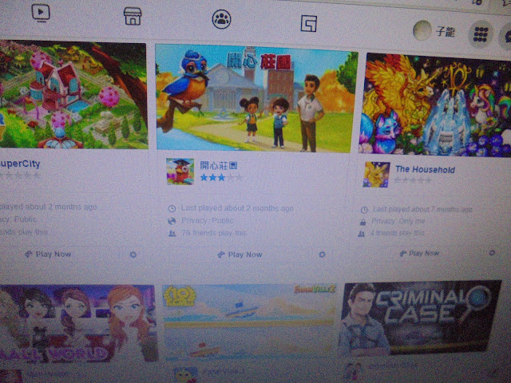Open the Groups icon in top bar

[221, 19]
